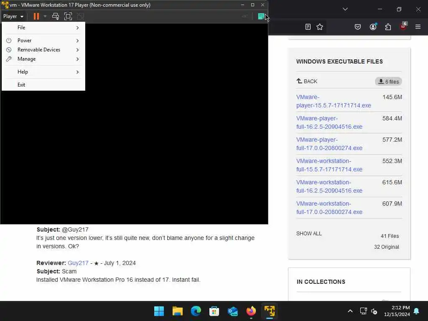
Task: Bookmark this page with the star icon
Action: (320, 27)
